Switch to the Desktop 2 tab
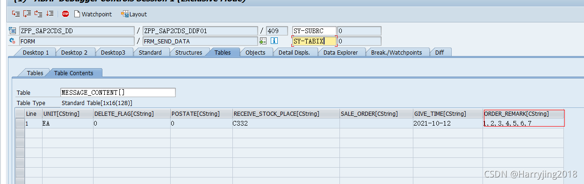The width and height of the screenshot is (584, 184). click(x=74, y=52)
